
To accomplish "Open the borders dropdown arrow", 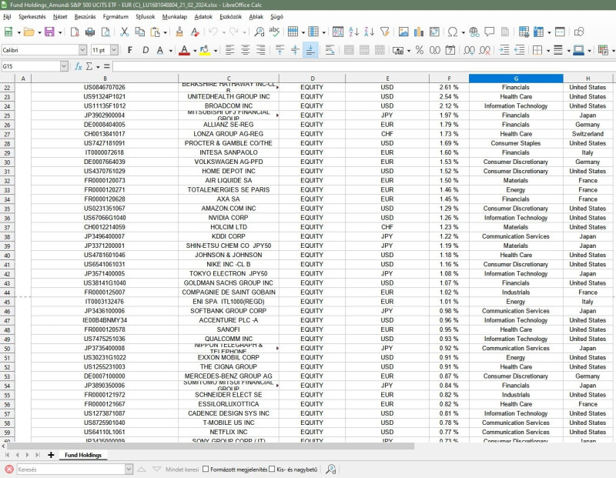I will tap(548, 51).
